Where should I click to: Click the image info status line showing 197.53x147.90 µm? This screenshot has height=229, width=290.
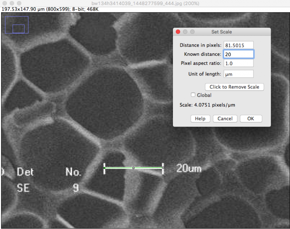pos(50,9)
